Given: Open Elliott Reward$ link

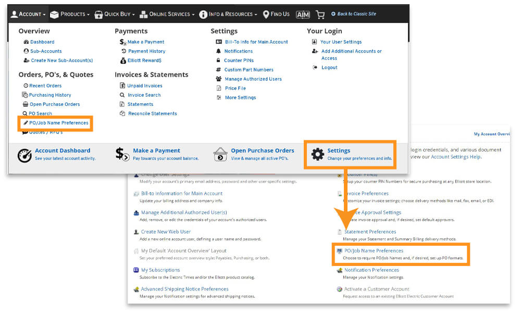Looking at the screenshot, I should (x=144, y=61).
